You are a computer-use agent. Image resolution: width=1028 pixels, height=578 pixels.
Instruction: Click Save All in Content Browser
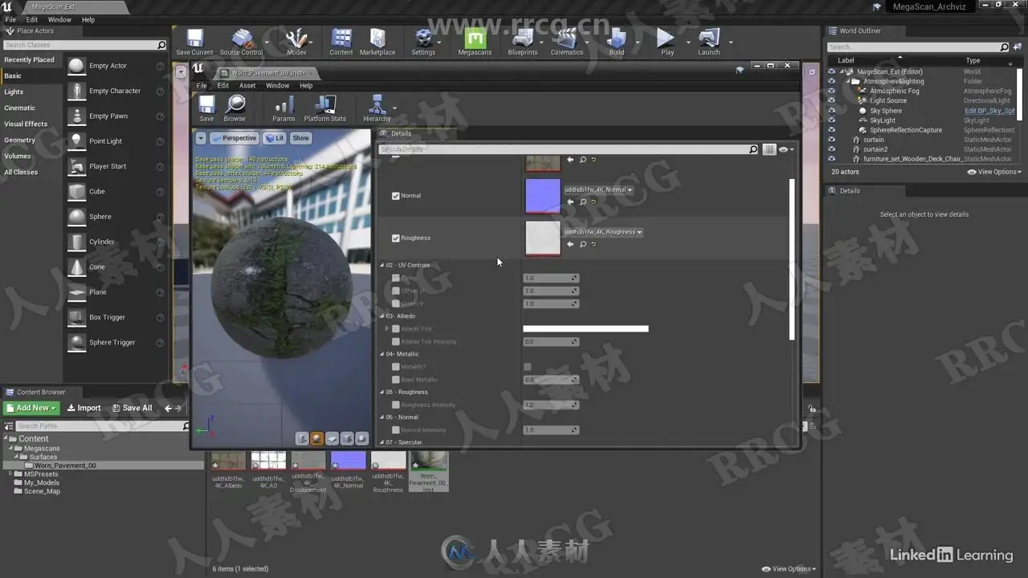tap(132, 408)
